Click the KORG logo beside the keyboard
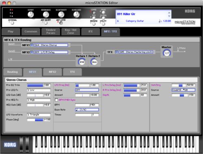The image size is (203, 154). click(10, 145)
